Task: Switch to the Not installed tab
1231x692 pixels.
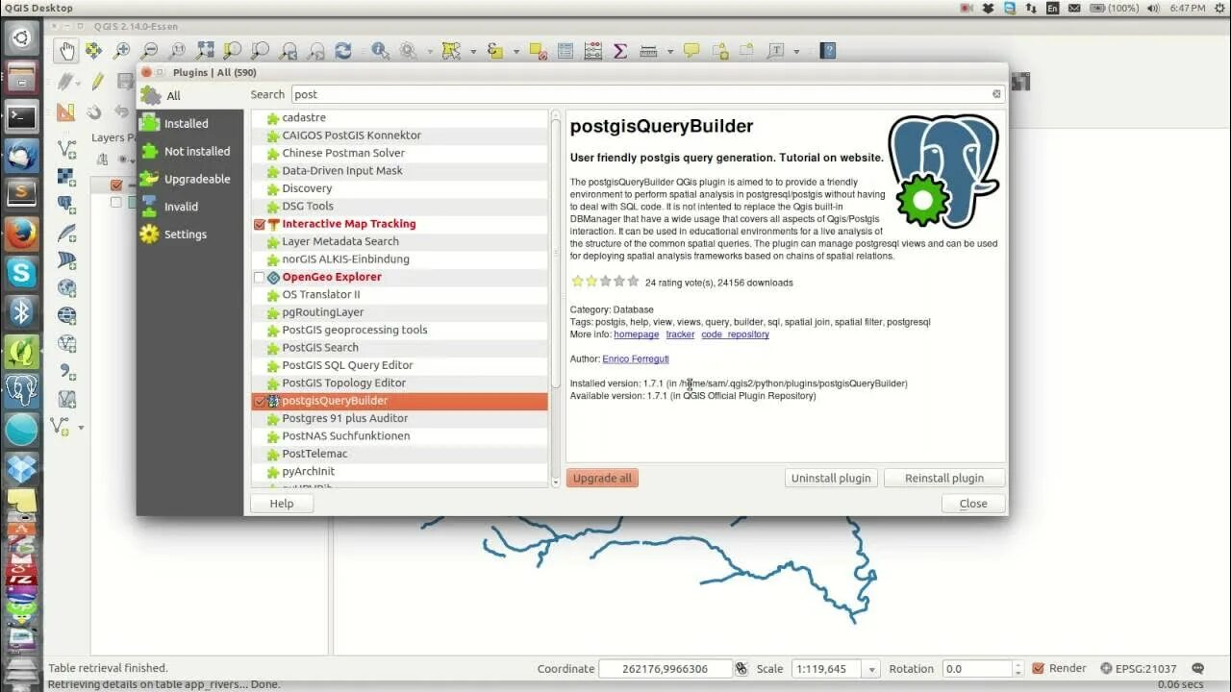Action: (x=190, y=152)
